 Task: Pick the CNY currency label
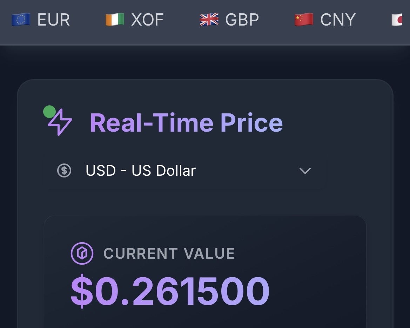338,20
